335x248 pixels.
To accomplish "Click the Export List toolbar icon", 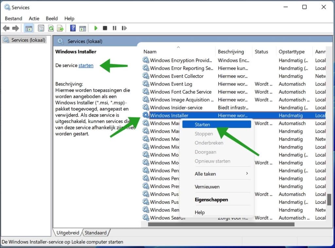I will (x=60, y=28).
